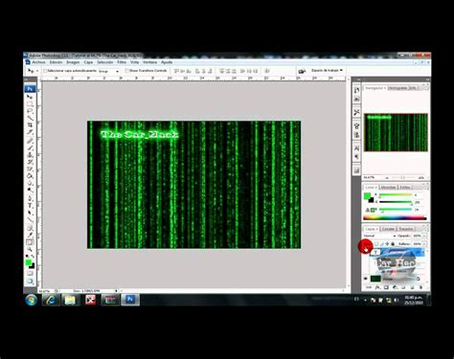454x359 pixels.
Task: Open the Relleno fill dropdown arrow
Action: tap(424, 244)
